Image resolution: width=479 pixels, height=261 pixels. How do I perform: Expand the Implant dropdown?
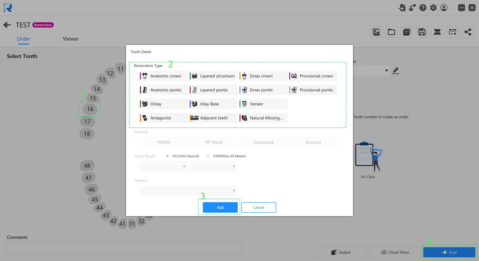[x=189, y=191]
